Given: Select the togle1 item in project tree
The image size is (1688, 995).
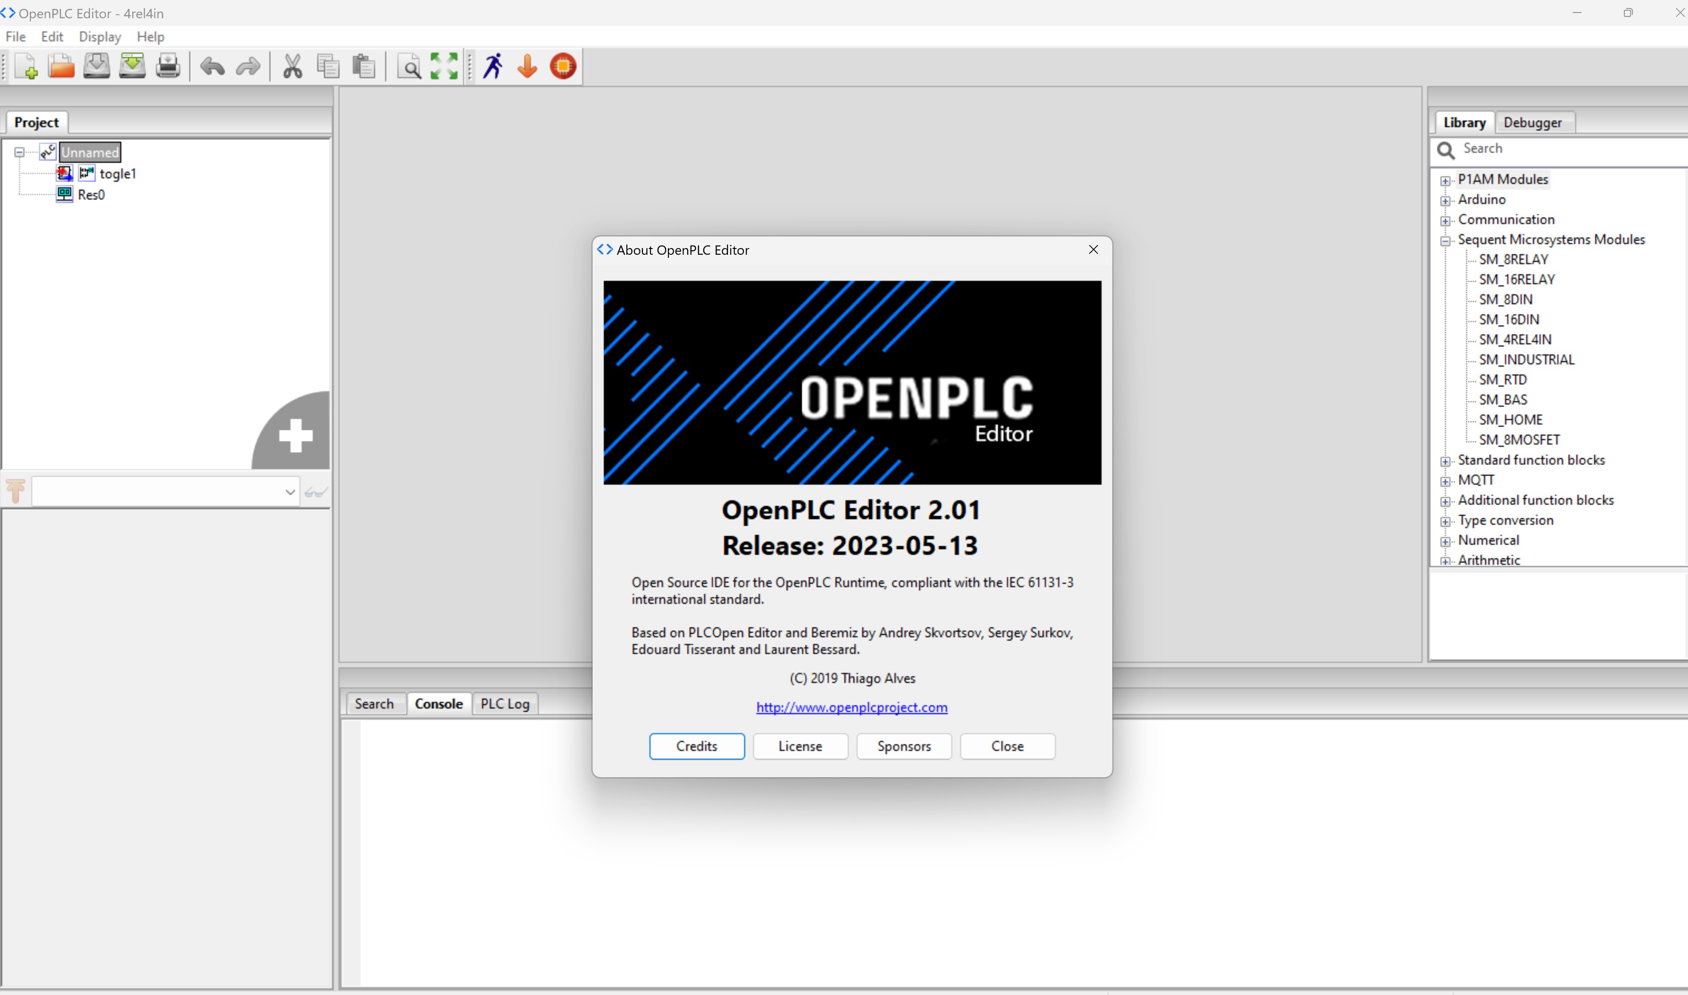Looking at the screenshot, I should 117,174.
